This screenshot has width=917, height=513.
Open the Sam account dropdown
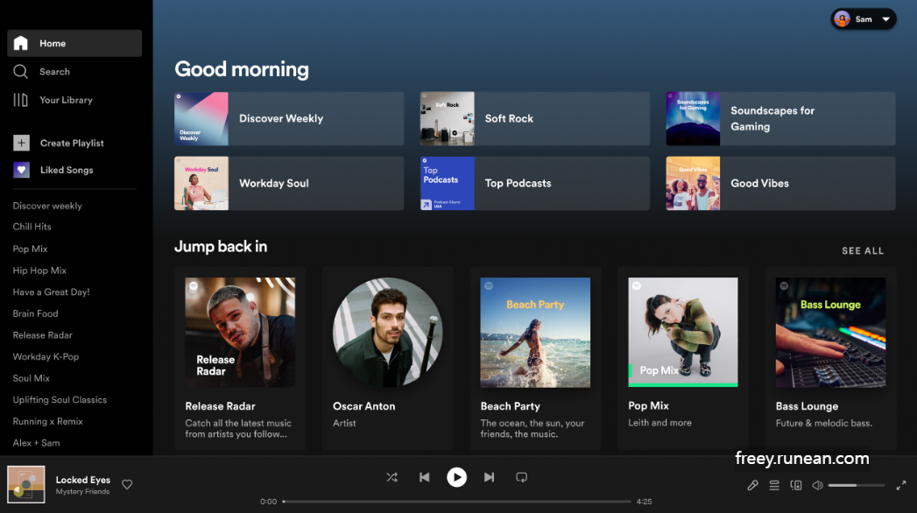(864, 18)
